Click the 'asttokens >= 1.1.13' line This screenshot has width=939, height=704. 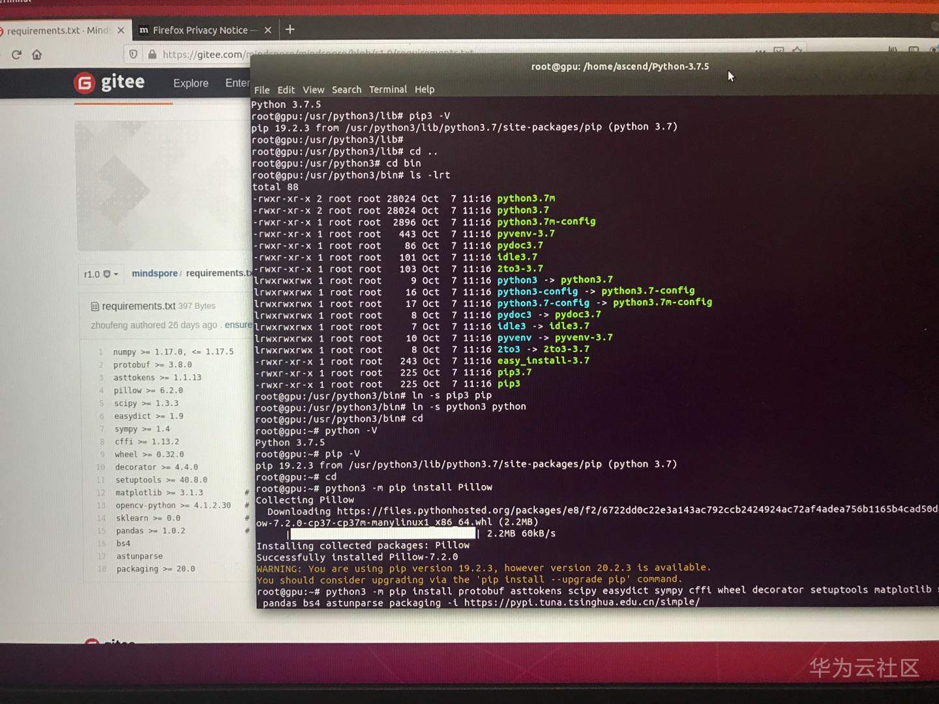tap(157, 378)
